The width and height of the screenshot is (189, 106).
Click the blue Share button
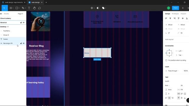(x=175, y=8)
